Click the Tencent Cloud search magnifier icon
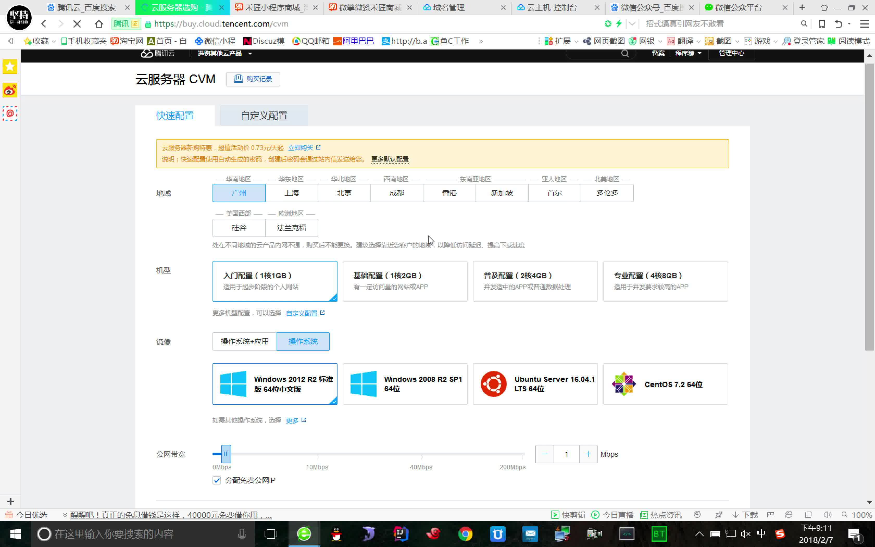This screenshot has height=547, width=875. 625,54
